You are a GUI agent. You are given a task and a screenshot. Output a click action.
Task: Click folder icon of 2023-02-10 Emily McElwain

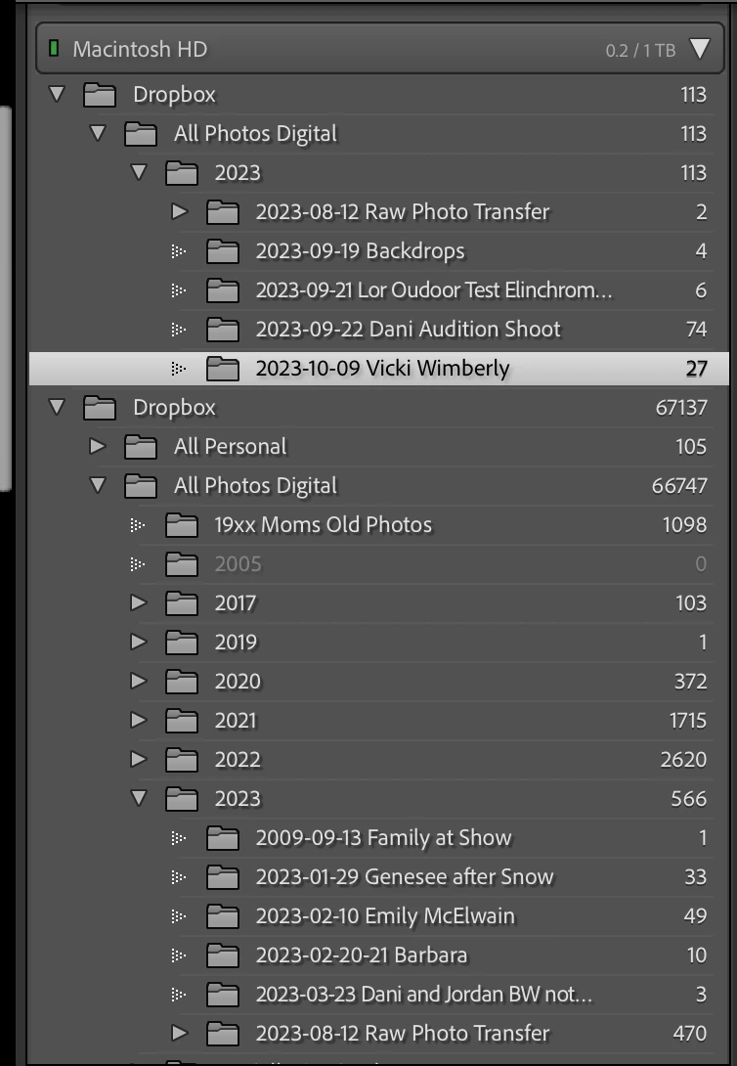tap(223, 916)
